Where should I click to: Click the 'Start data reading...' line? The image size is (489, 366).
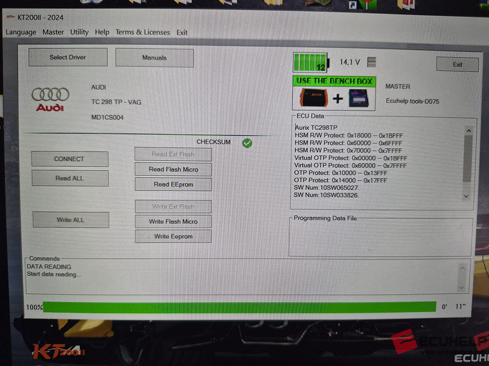54,274
